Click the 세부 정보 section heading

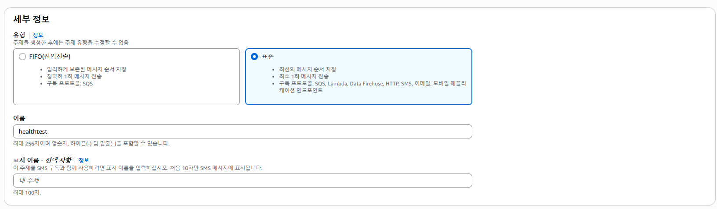click(31, 19)
